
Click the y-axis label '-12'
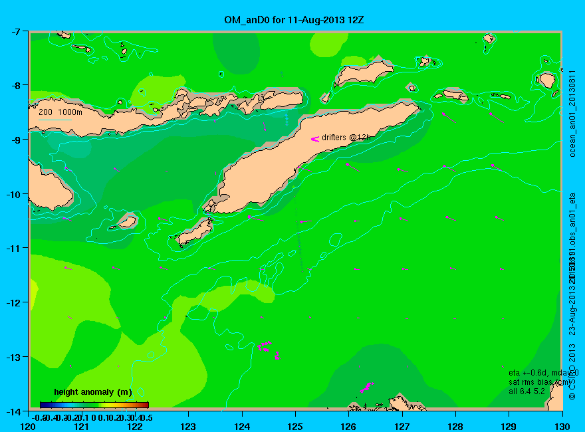tap(13, 302)
